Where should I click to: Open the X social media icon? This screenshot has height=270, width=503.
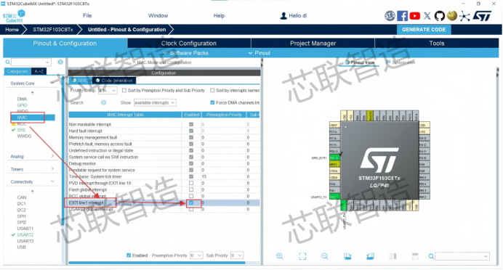coord(427,16)
